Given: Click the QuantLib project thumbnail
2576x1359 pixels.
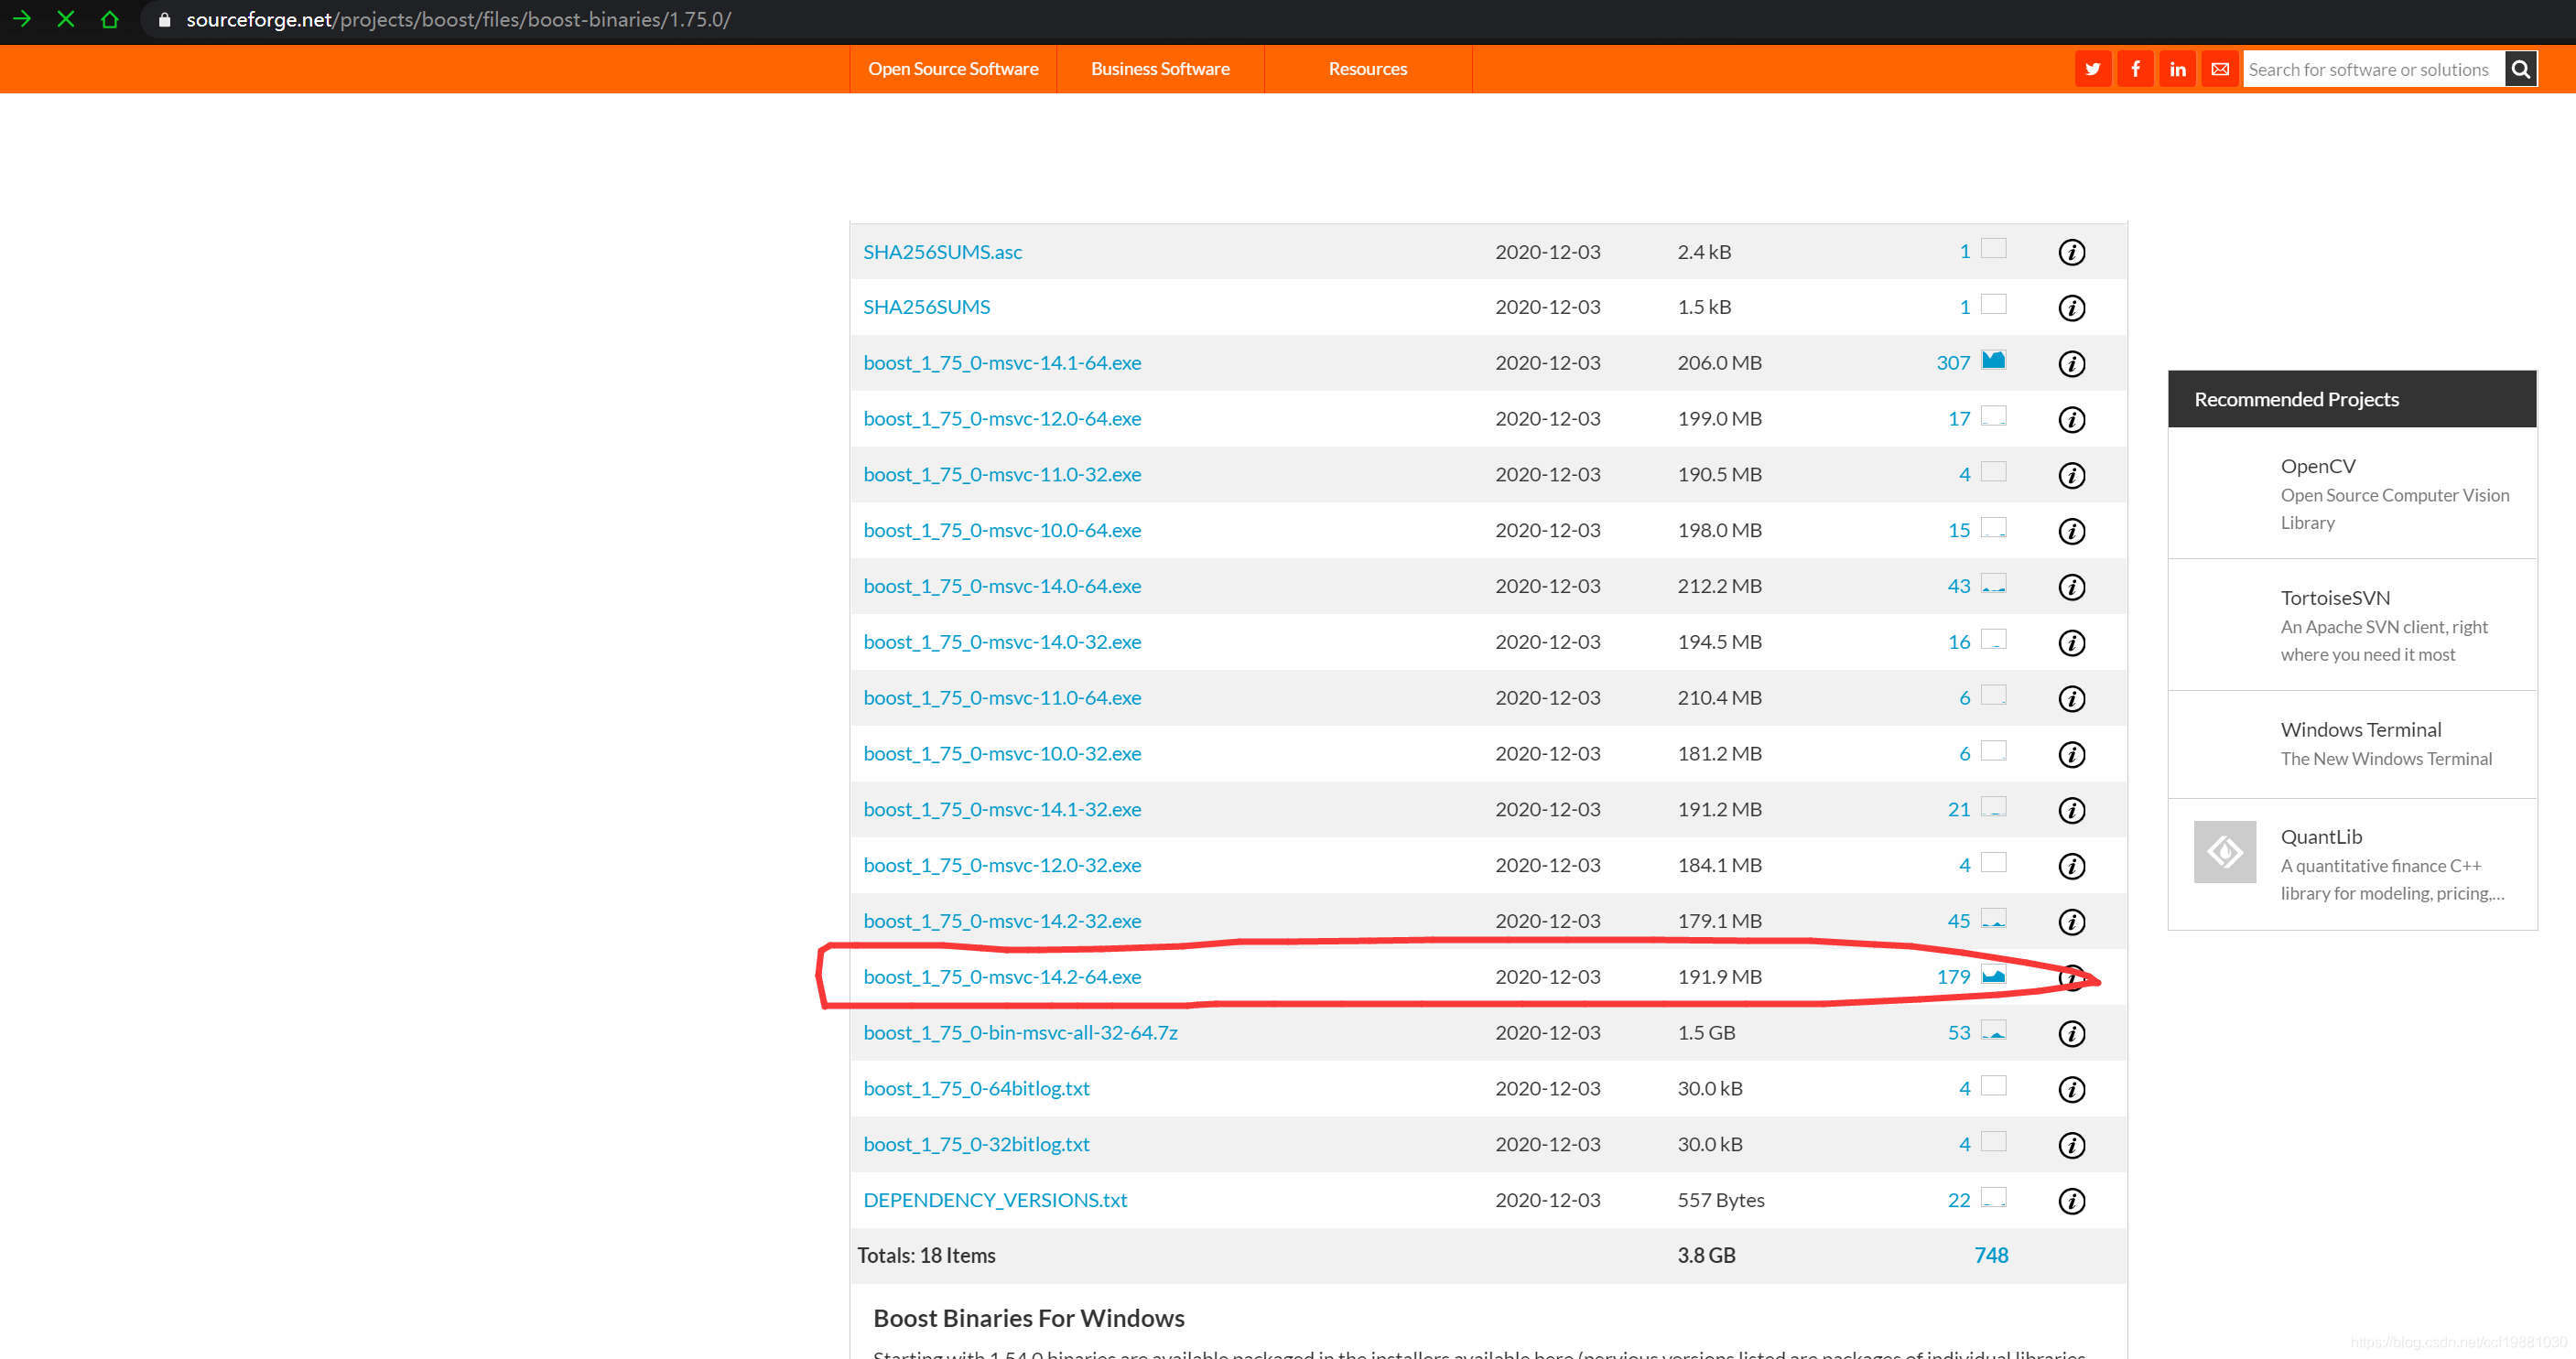Looking at the screenshot, I should [2224, 852].
